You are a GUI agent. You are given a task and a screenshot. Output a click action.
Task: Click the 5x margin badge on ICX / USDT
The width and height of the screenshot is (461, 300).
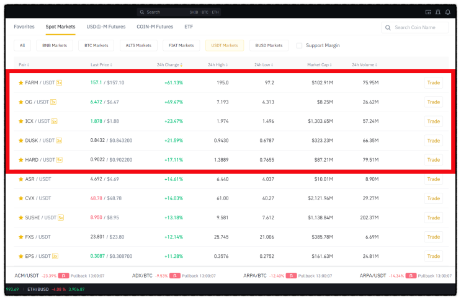point(55,121)
